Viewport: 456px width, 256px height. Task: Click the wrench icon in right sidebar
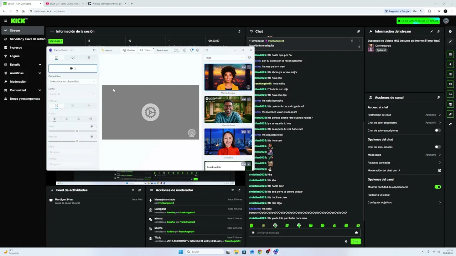point(450,114)
